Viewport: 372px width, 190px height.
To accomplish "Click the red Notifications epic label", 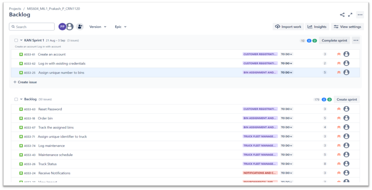I will (x=260, y=173).
